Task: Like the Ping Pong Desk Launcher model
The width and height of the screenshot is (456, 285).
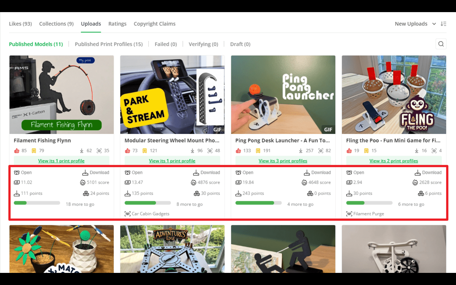Action: (238, 151)
